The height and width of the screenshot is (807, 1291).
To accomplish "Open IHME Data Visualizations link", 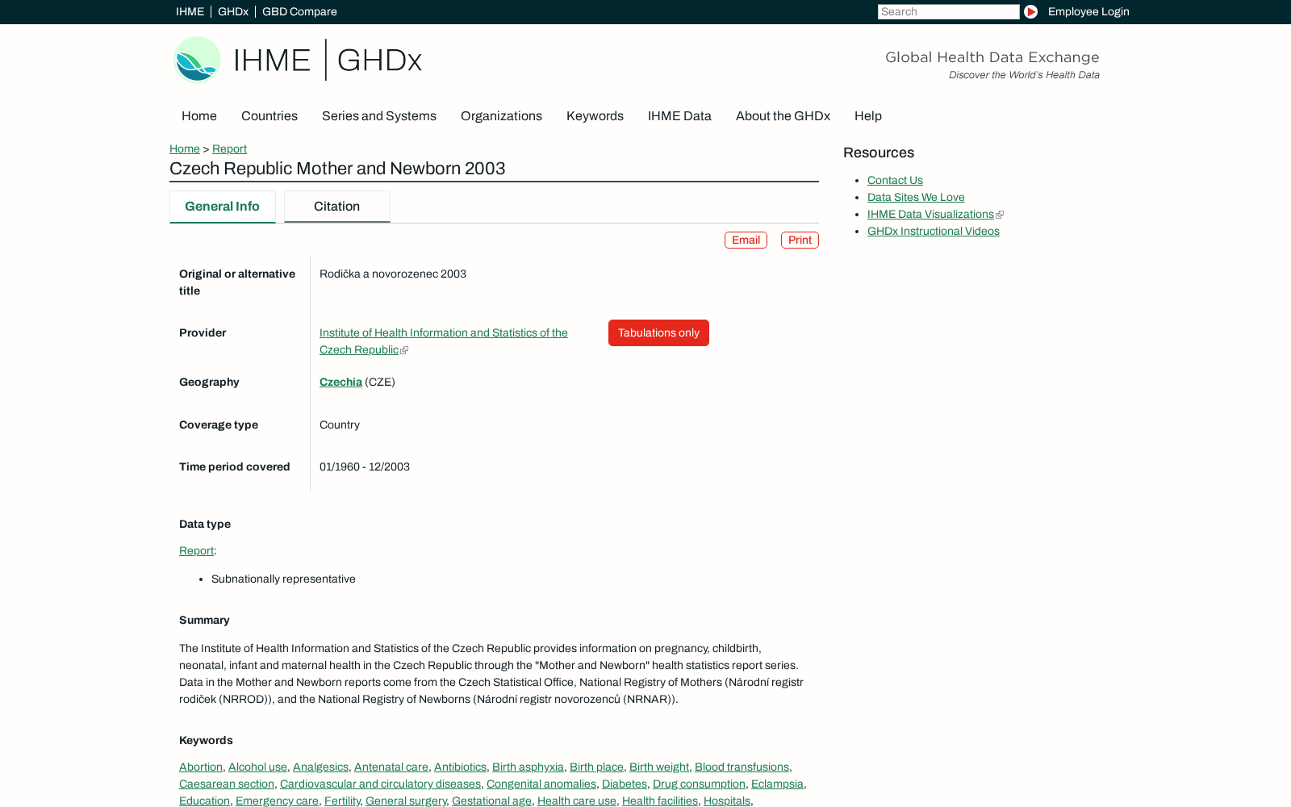I will coord(930,215).
